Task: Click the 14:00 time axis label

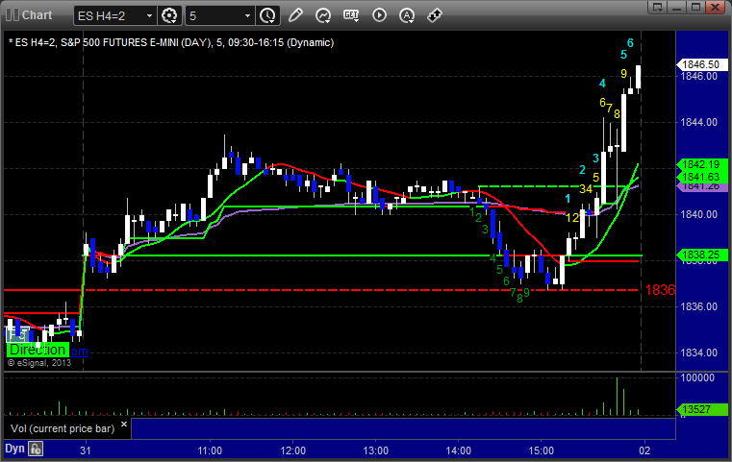Action: tap(459, 450)
